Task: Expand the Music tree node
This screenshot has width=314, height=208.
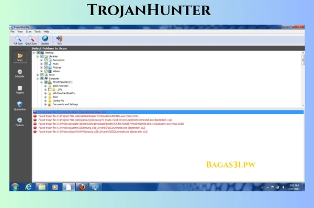Action: [41, 64]
